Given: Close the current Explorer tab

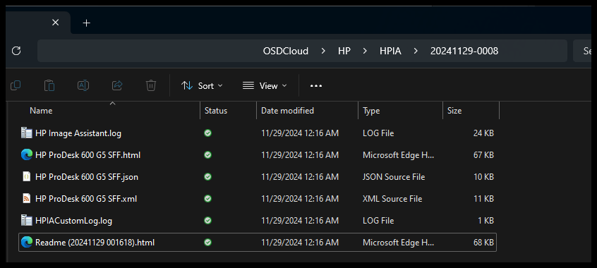Looking at the screenshot, I should pyautogui.click(x=55, y=23).
